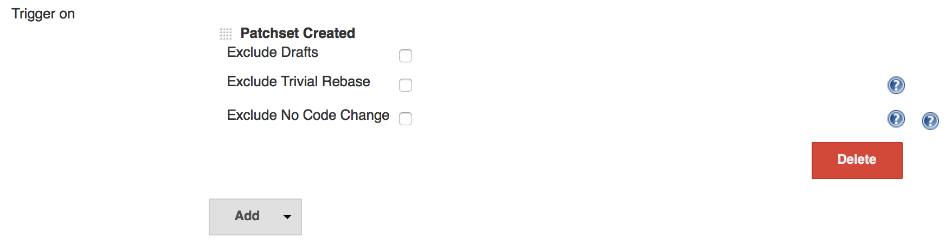Click the Exclude No Code Change label
Image resolution: width=951 pixels, height=243 pixels.
pos(308,115)
